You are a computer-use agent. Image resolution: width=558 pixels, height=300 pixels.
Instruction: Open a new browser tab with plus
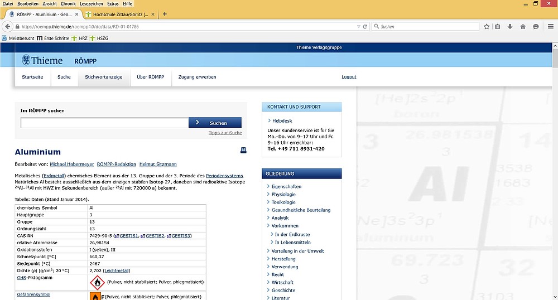(165, 14)
